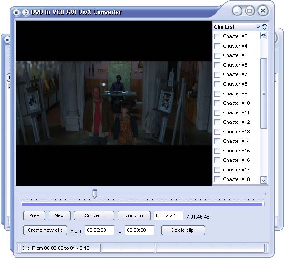Minimize the DVD to VCD Converter window

coord(237,11)
